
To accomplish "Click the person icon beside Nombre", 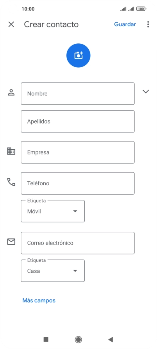I will click(11, 92).
